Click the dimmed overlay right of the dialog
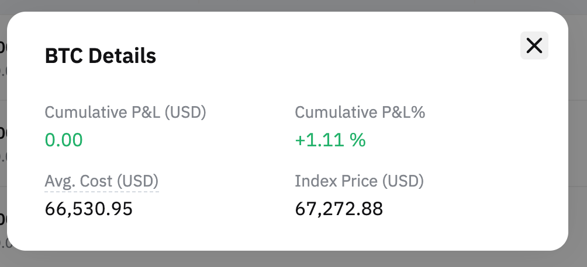This screenshot has width=587, height=267. tap(578, 134)
